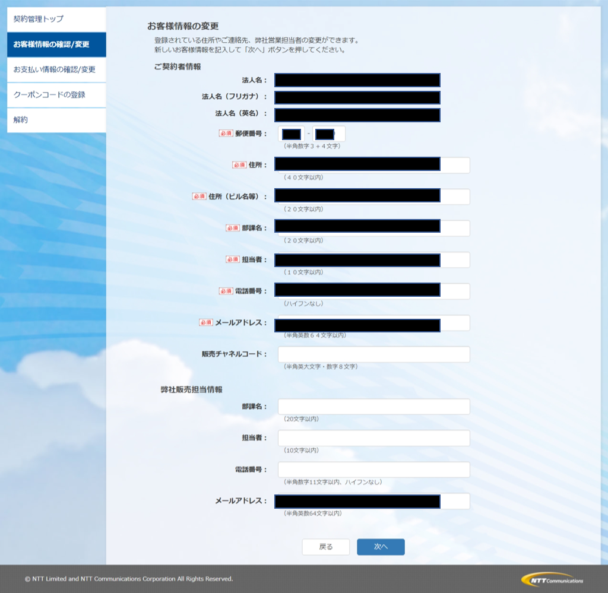Viewport: 608px width, 593px height.
Task: Open 解約 in the sidebar
Action: tap(56, 120)
